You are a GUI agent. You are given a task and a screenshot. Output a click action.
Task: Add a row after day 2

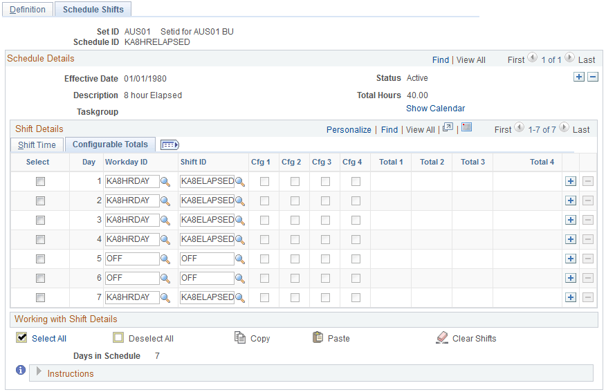pos(571,200)
